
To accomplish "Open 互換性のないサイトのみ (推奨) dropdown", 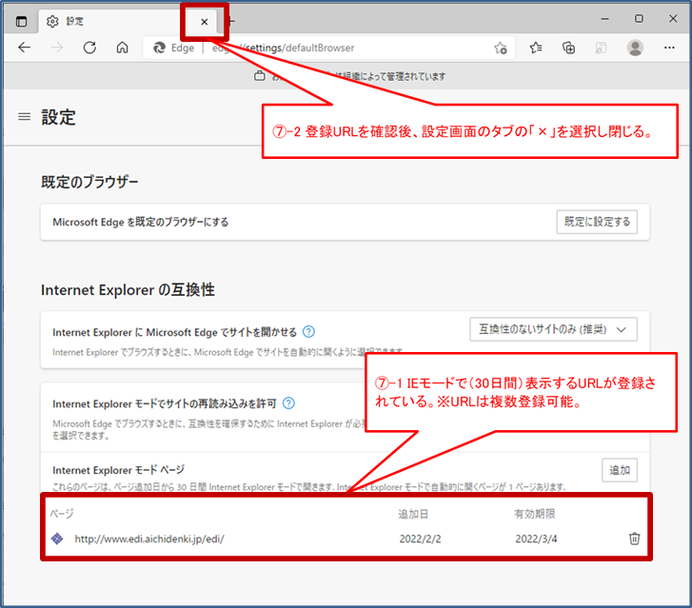I will (x=553, y=329).
